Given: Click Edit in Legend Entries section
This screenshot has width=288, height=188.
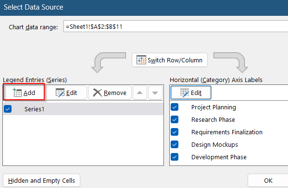Looking at the screenshot, I should 66,93.
